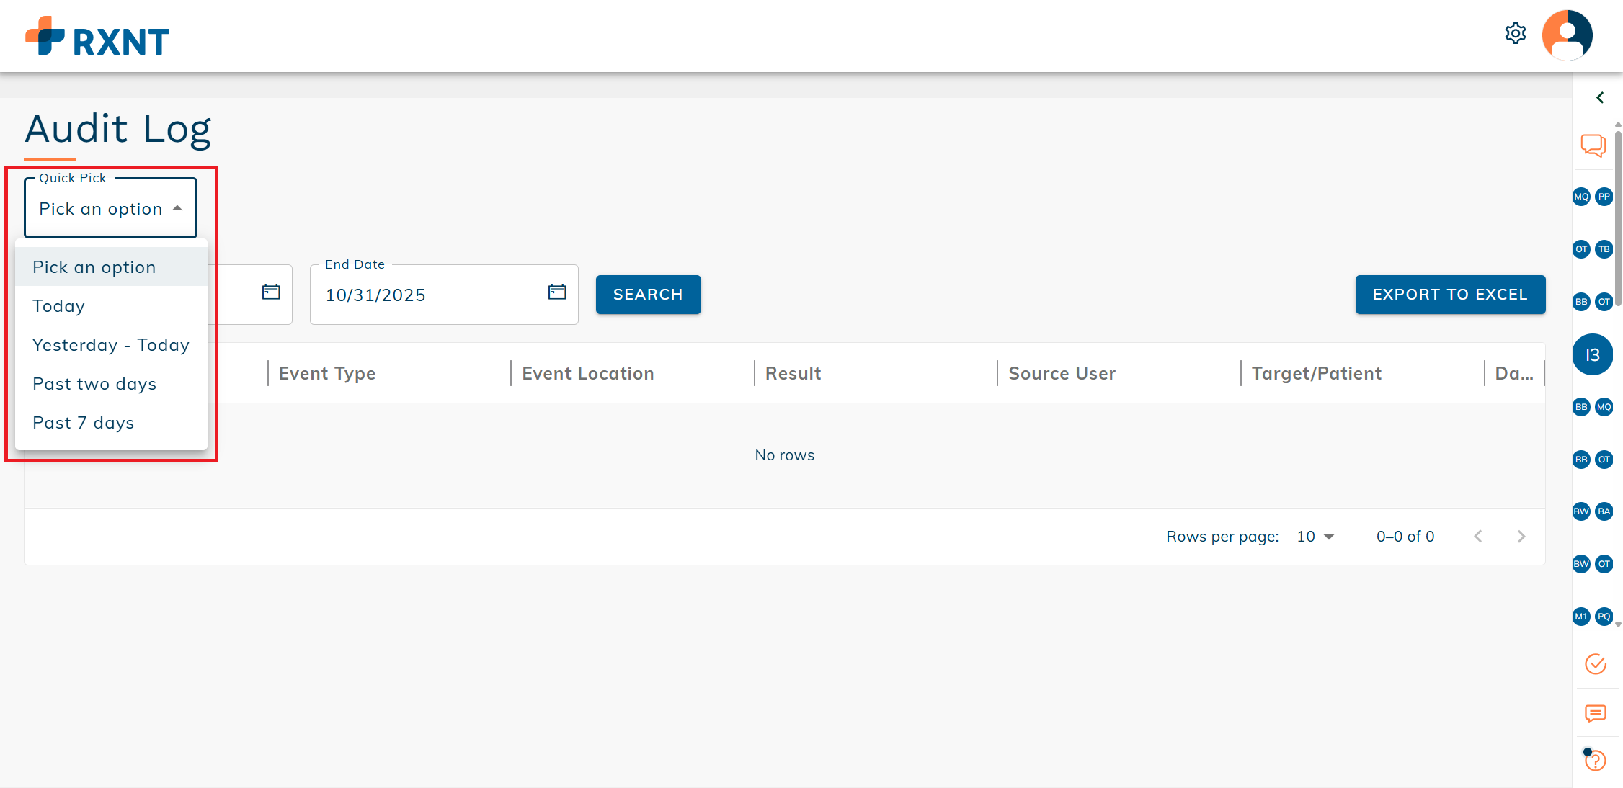Collapse the right chat sidebar panel
1623x788 pixels.
(x=1600, y=97)
